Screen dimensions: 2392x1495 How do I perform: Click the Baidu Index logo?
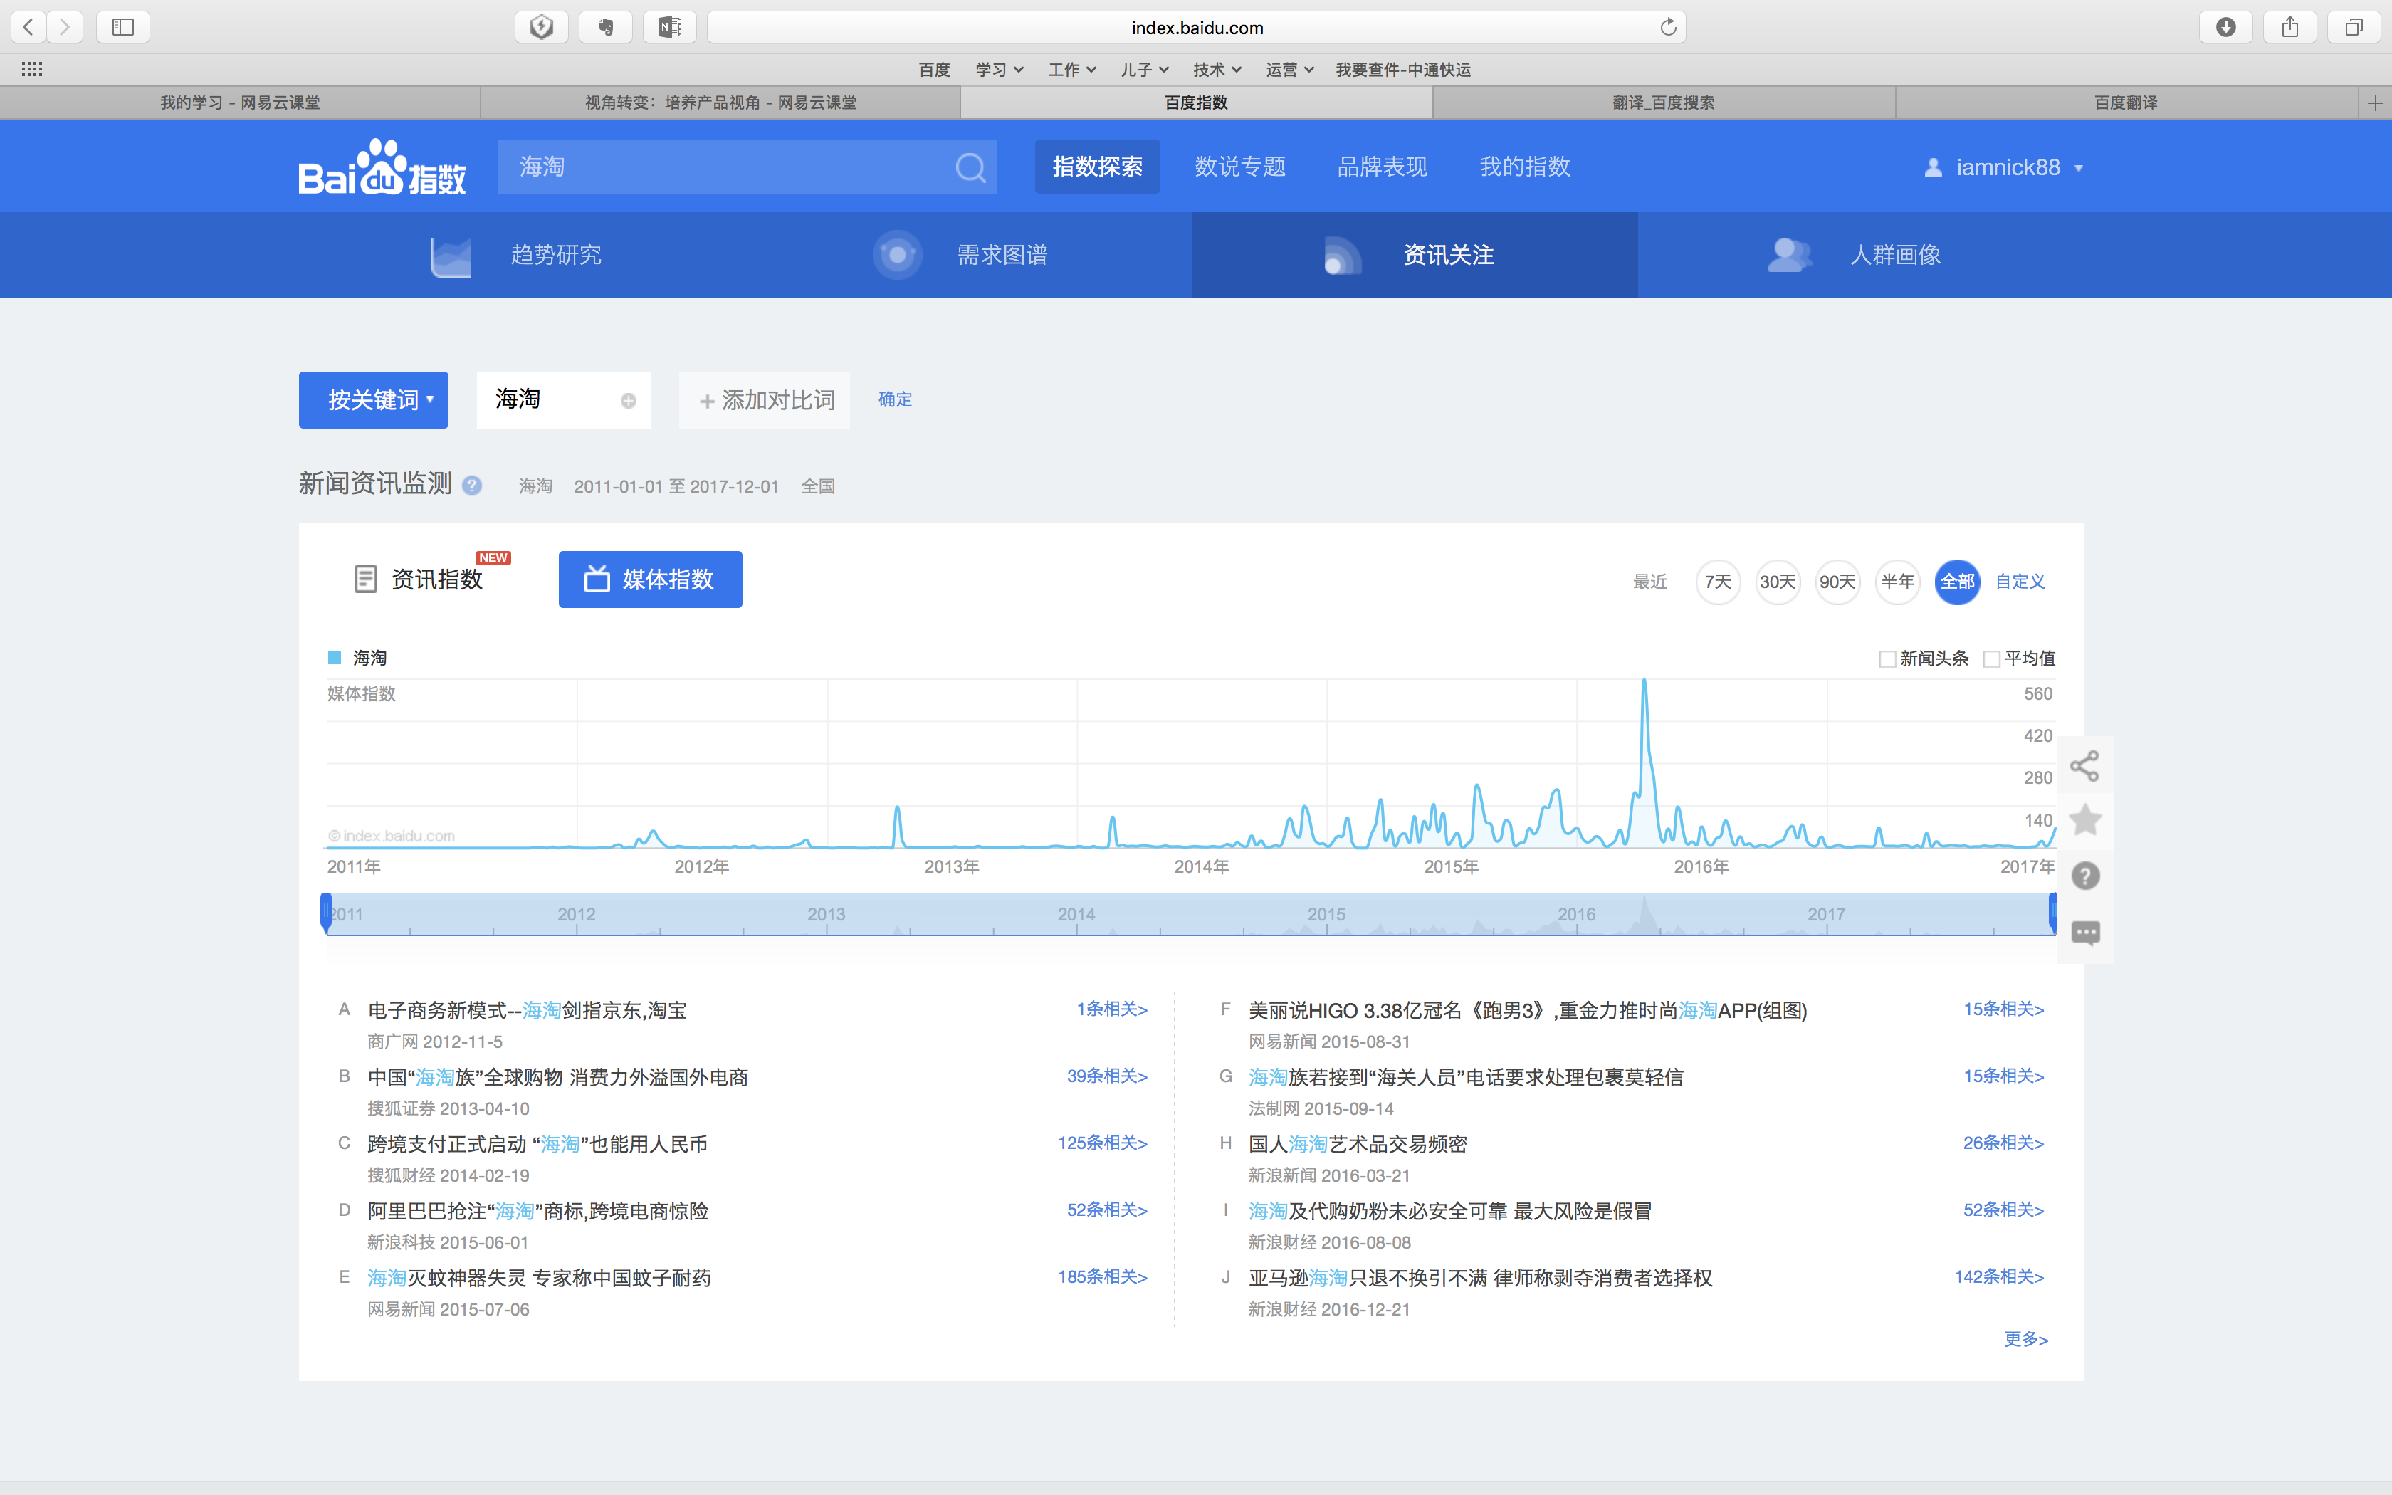coord(382,166)
